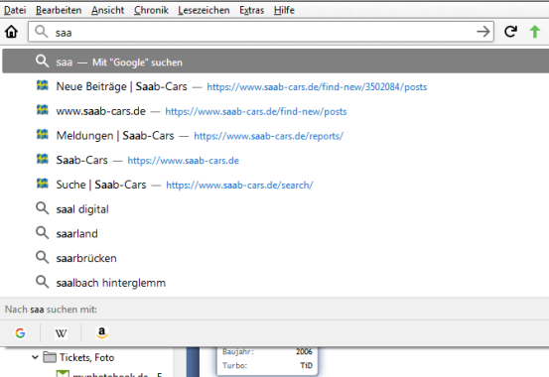Select the Tickets, Foto tree folder
Viewport: 549px width, 377px height.
pyautogui.click(x=86, y=357)
